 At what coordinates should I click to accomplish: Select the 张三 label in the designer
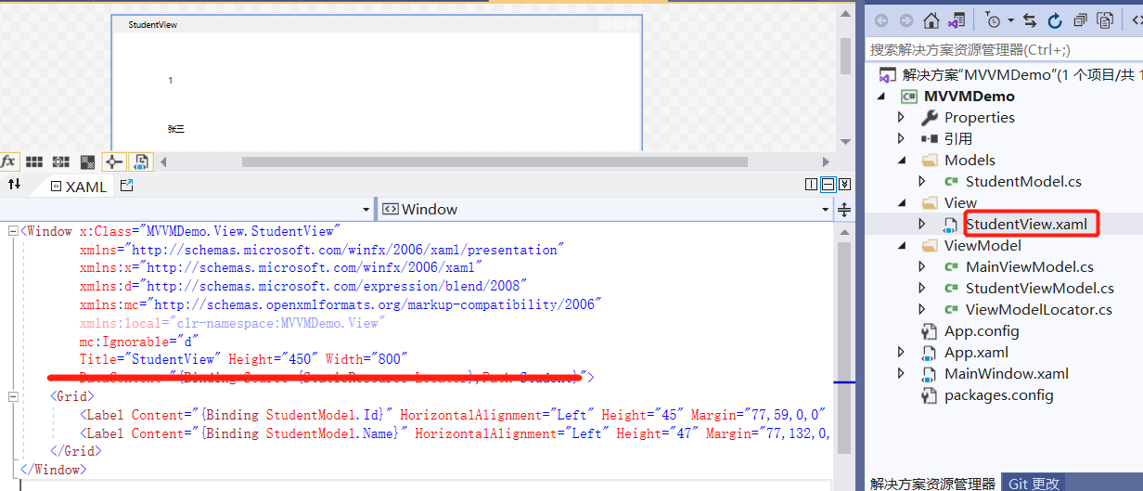click(176, 129)
